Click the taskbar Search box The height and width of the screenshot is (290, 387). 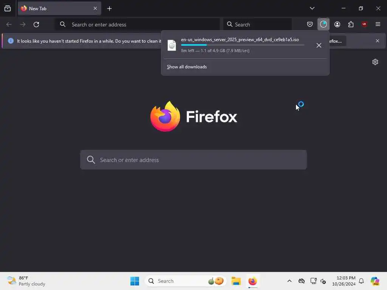pyautogui.click(x=186, y=281)
